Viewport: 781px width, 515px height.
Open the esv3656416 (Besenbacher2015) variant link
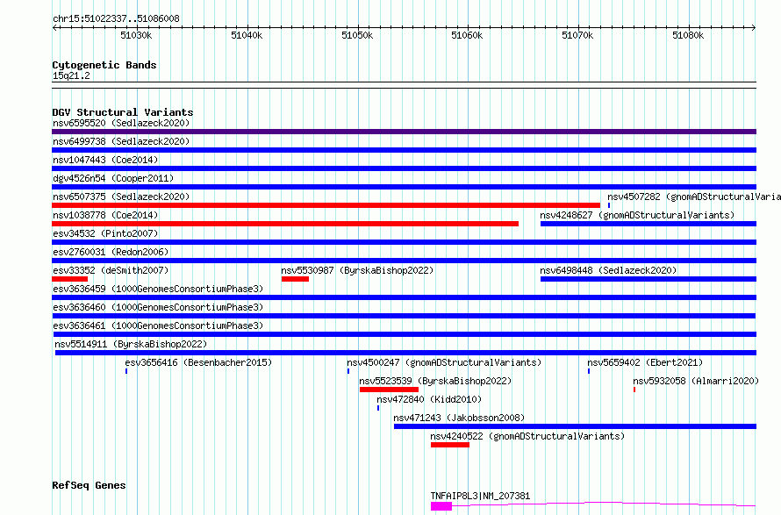[198, 362]
